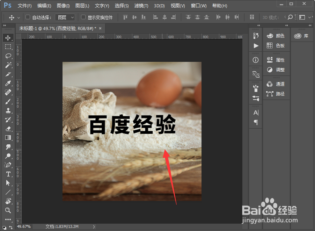This screenshot has height=231, width=315.
Task: Enable the 显示变换控件 checkbox
Action: [83, 17]
